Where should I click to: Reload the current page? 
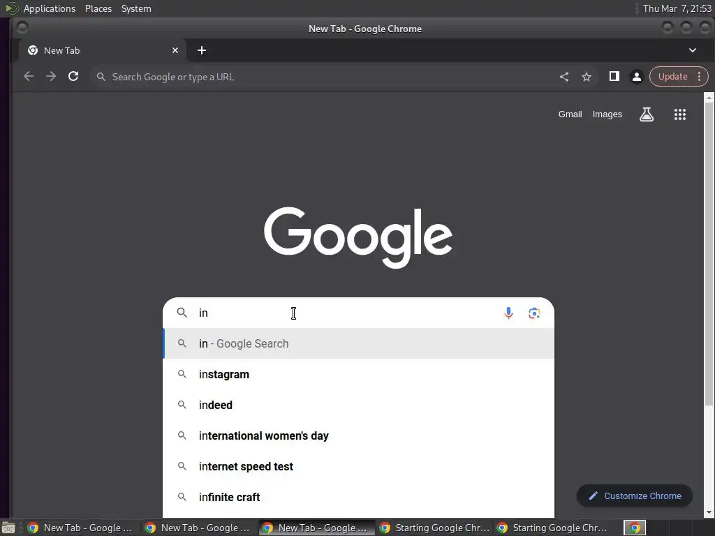pyautogui.click(x=73, y=77)
